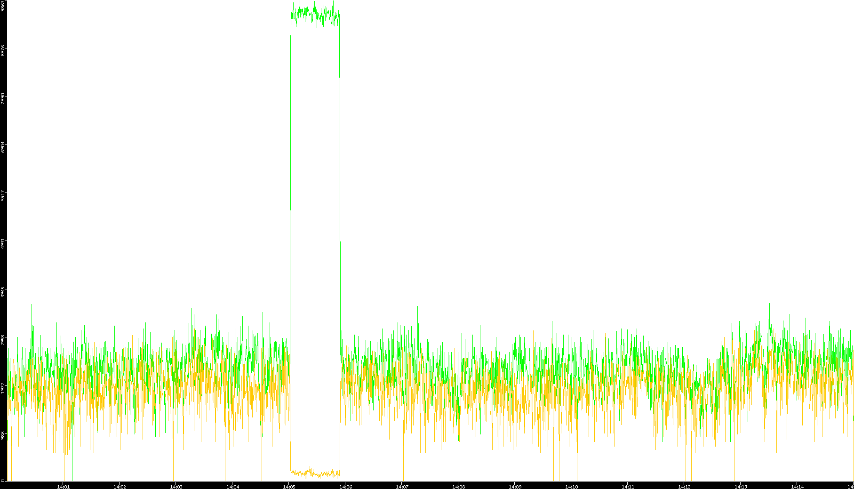854x489 pixels.
Task: Click the 14:05 time axis label
Action: [x=289, y=487]
